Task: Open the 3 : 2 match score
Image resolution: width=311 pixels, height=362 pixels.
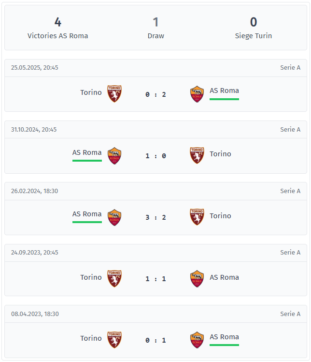Action: (x=155, y=217)
